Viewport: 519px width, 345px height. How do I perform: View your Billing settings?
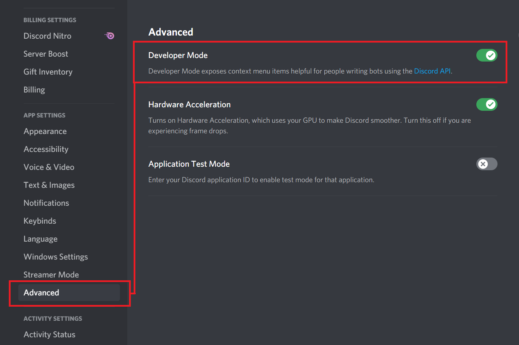pyautogui.click(x=34, y=90)
